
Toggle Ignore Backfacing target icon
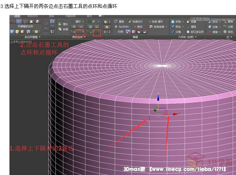36,32
